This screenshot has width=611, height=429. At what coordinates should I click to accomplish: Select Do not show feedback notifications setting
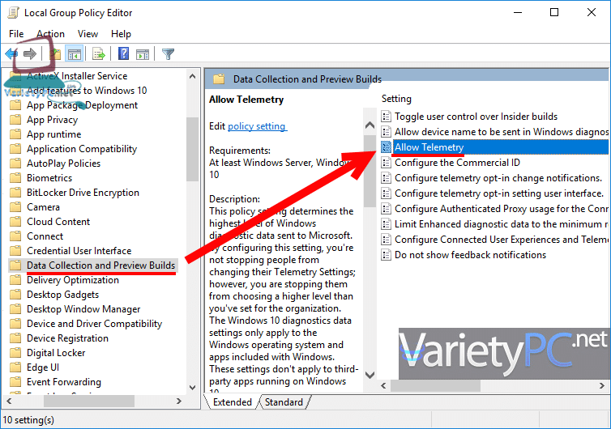(470, 254)
